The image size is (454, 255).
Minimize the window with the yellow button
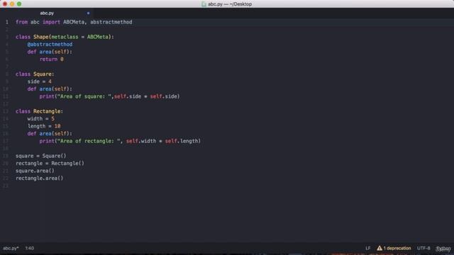12,4
